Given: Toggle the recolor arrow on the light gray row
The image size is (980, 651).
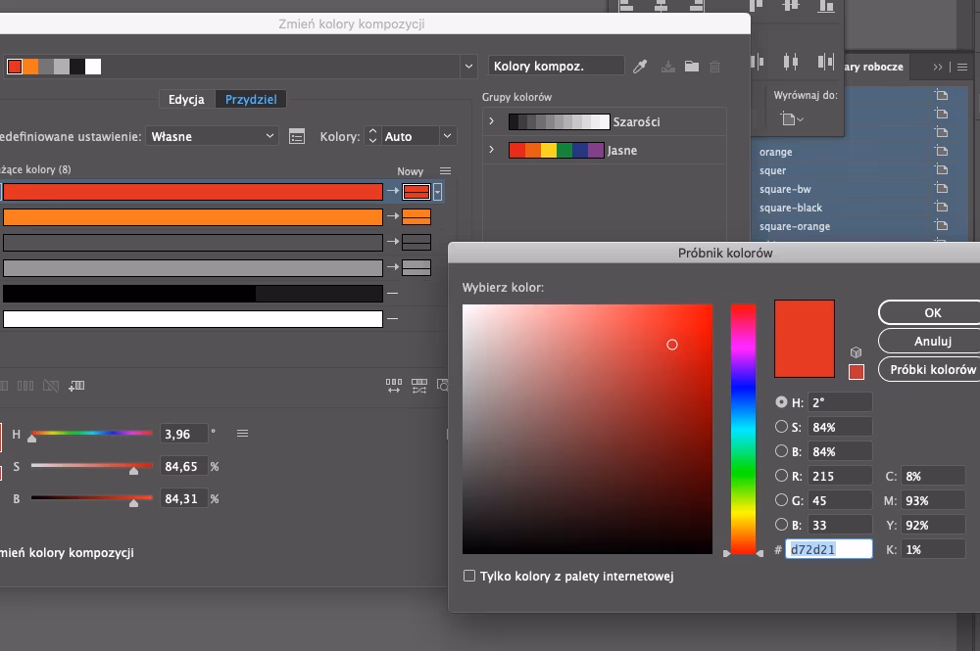Looking at the screenshot, I should tap(393, 267).
